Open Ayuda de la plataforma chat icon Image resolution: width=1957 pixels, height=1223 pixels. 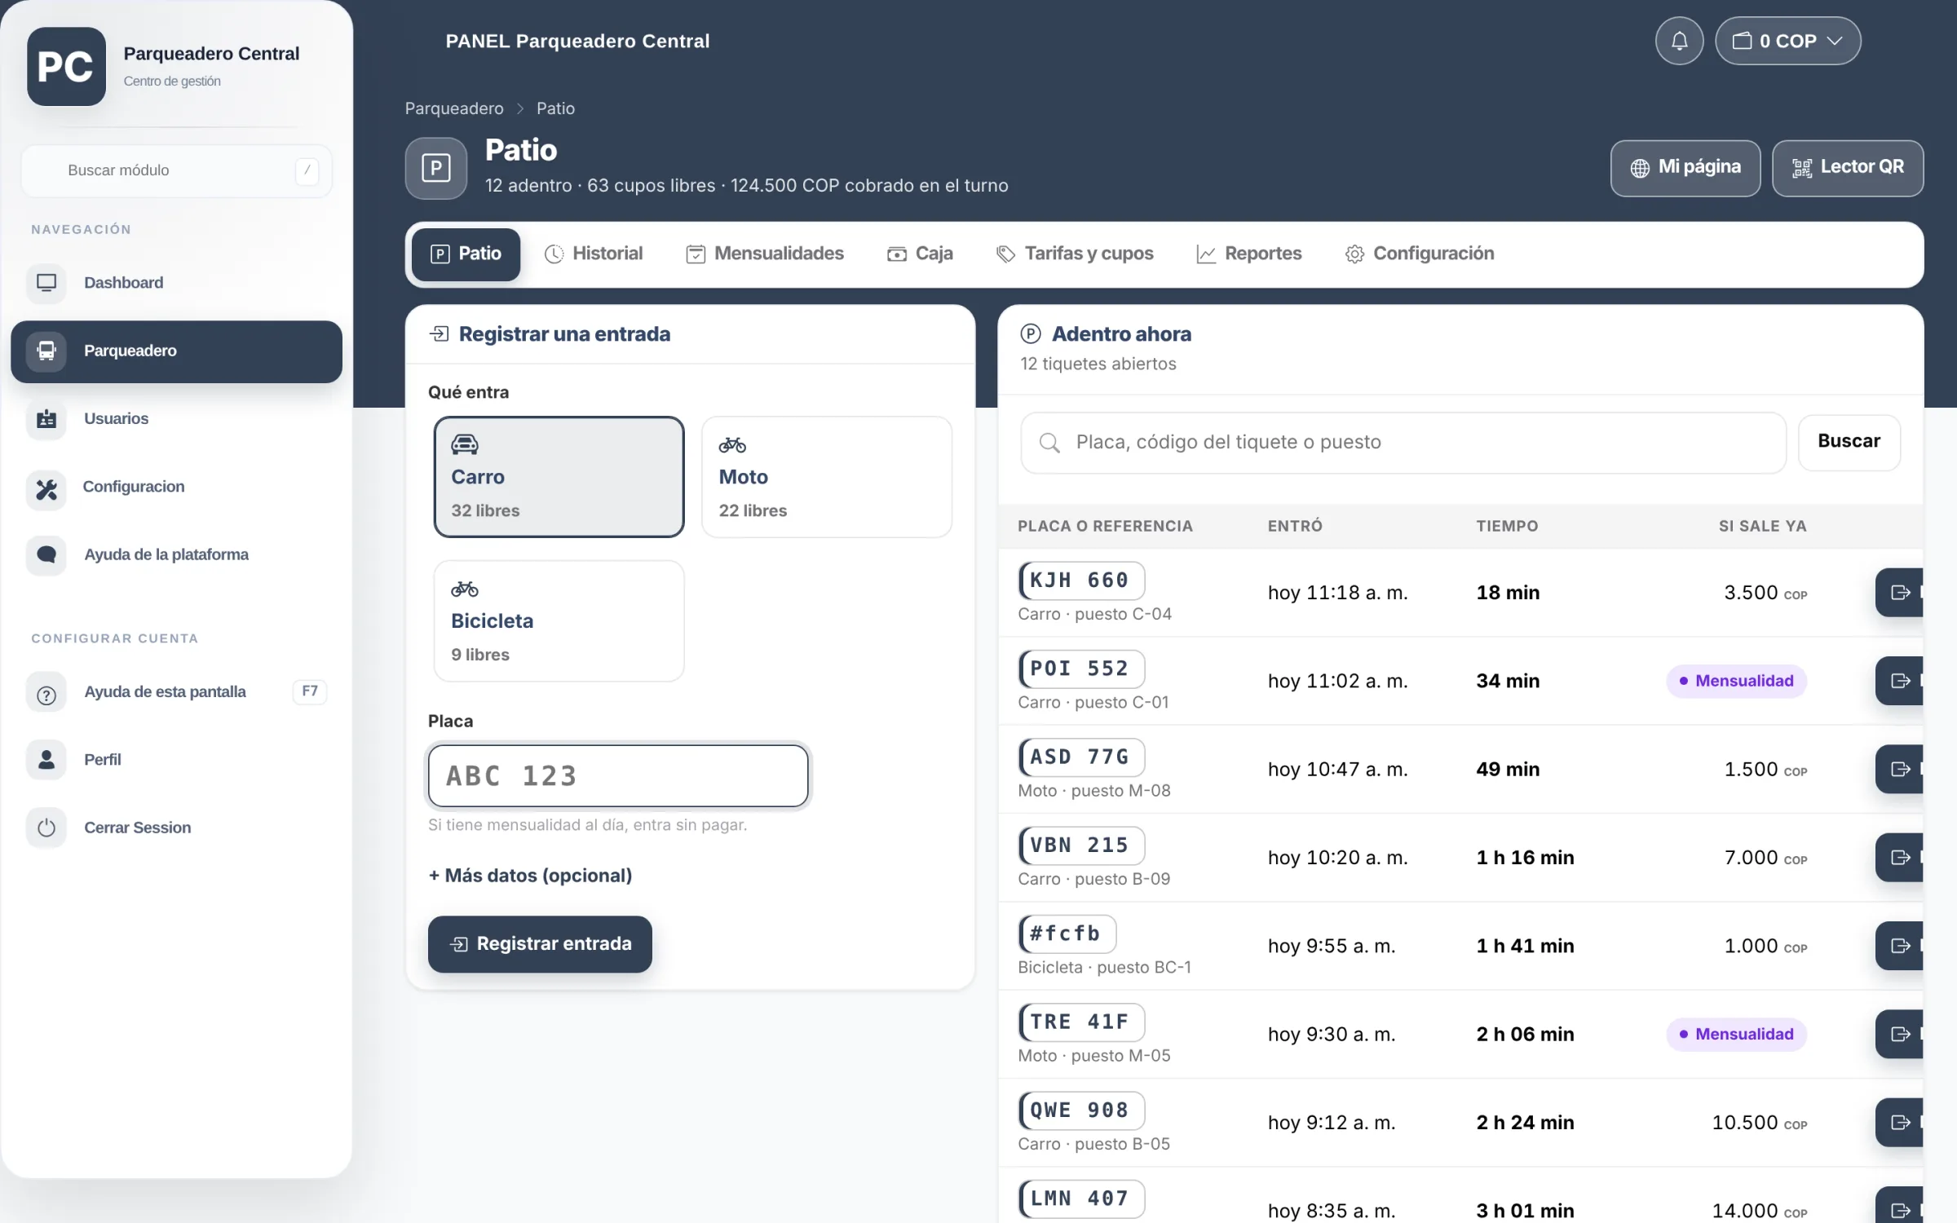point(46,555)
